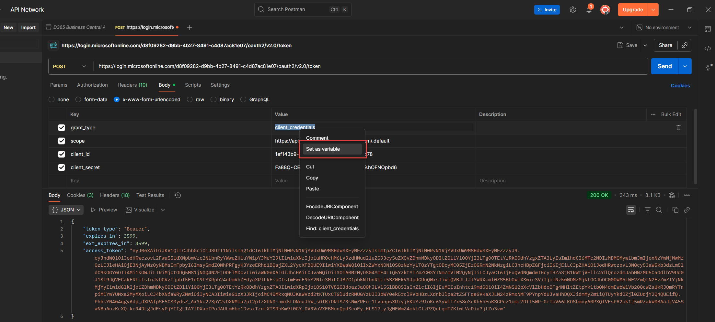Open the Cookies link
The height and width of the screenshot is (322, 715).
pyautogui.click(x=680, y=86)
